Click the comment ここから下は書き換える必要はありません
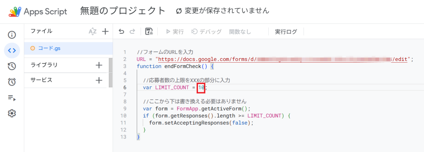The image size is (424, 152). tap(195, 102)
